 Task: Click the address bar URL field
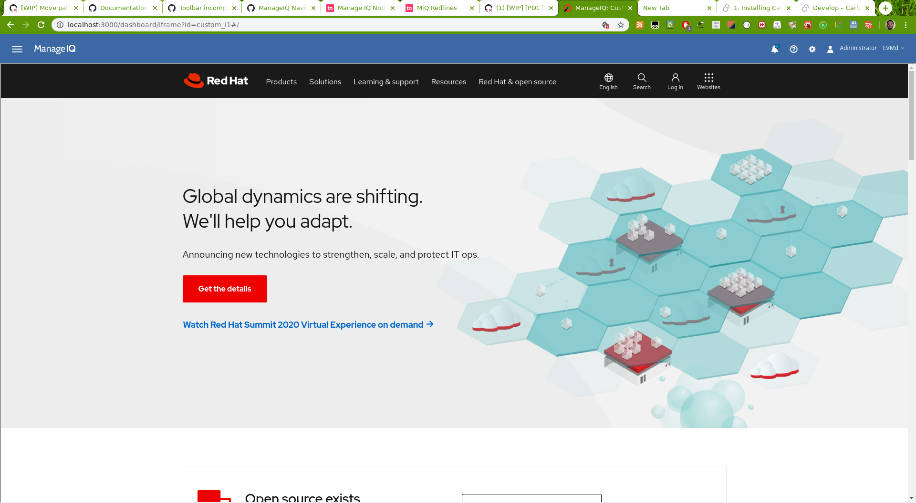329,25
